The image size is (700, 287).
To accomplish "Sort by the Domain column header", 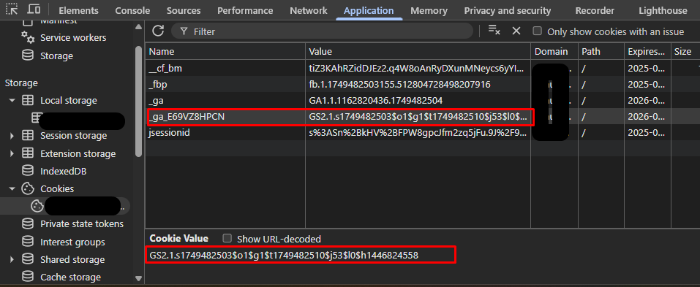I will click(554, 52).
